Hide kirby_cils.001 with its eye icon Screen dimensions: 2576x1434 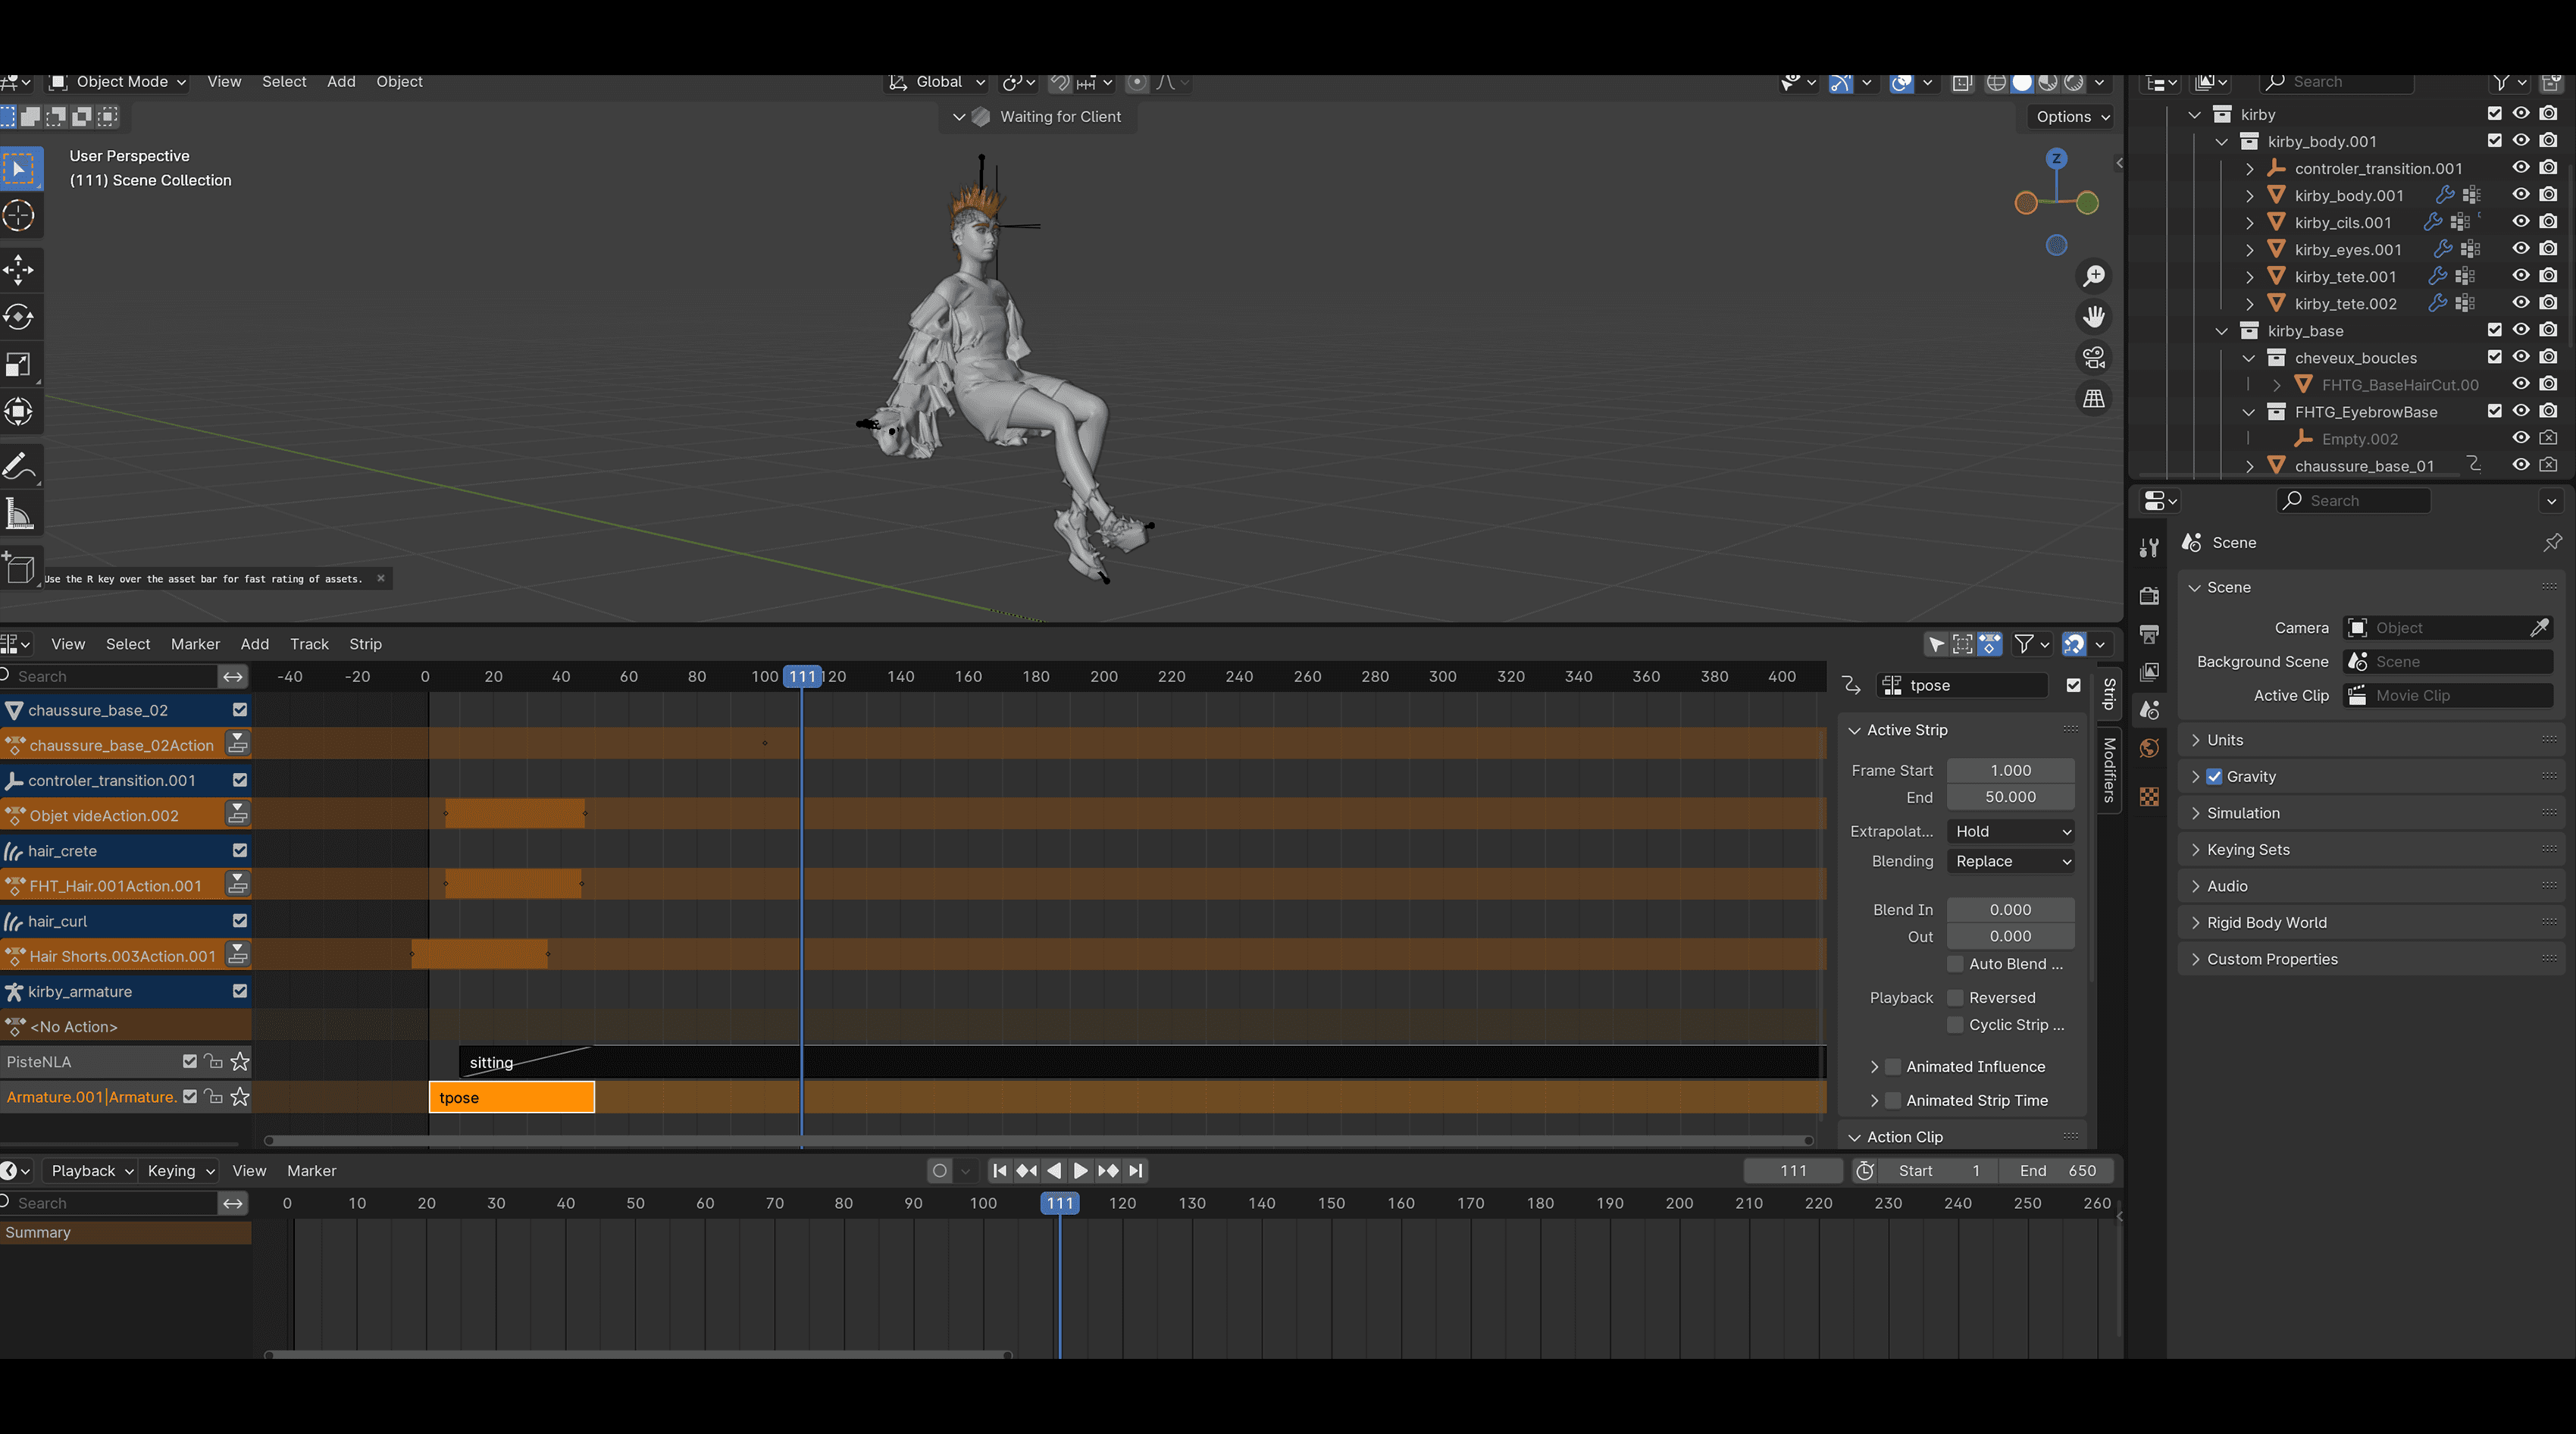click(x=2520, y=222)
